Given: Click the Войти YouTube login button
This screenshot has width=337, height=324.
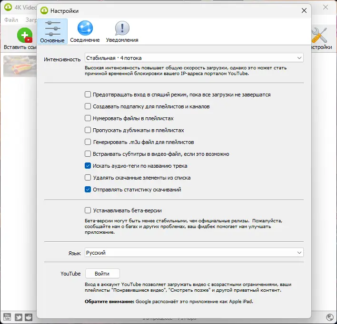Looking at the screenshot, I should point(102,274).
